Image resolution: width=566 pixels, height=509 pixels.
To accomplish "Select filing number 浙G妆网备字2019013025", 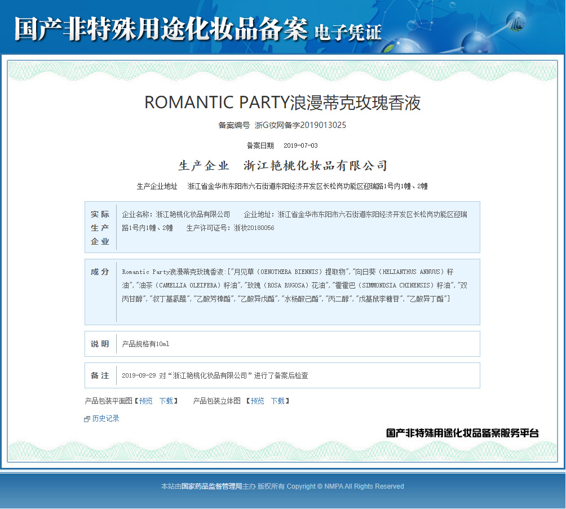I will coord(300,125).
